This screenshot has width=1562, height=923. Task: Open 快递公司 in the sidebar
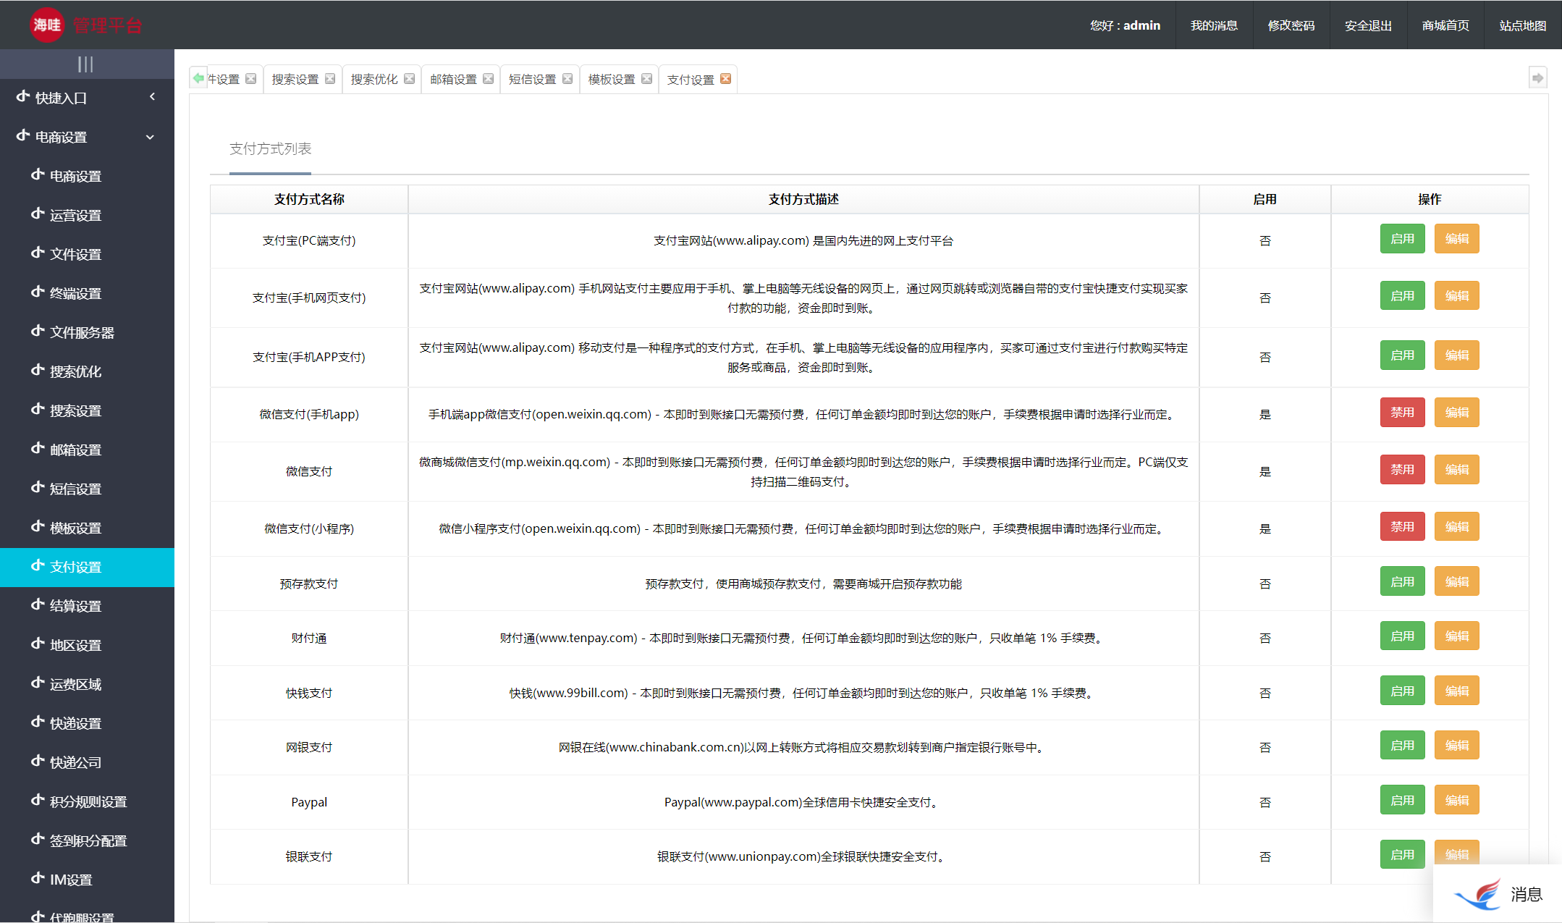pos(87,762)
